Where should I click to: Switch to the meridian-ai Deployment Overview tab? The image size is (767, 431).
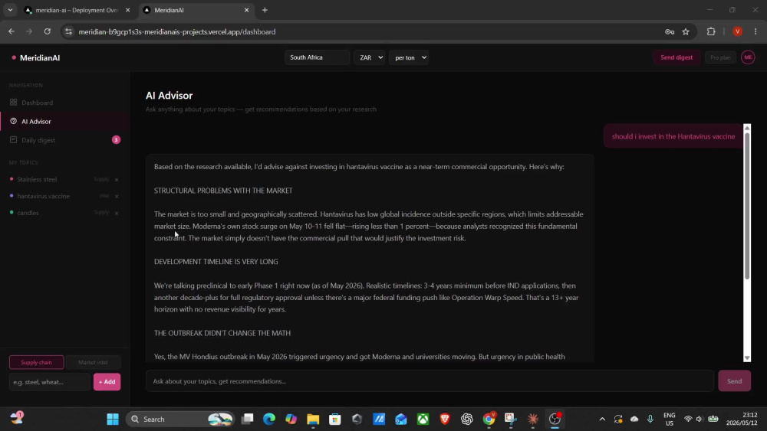pos(76,10)
